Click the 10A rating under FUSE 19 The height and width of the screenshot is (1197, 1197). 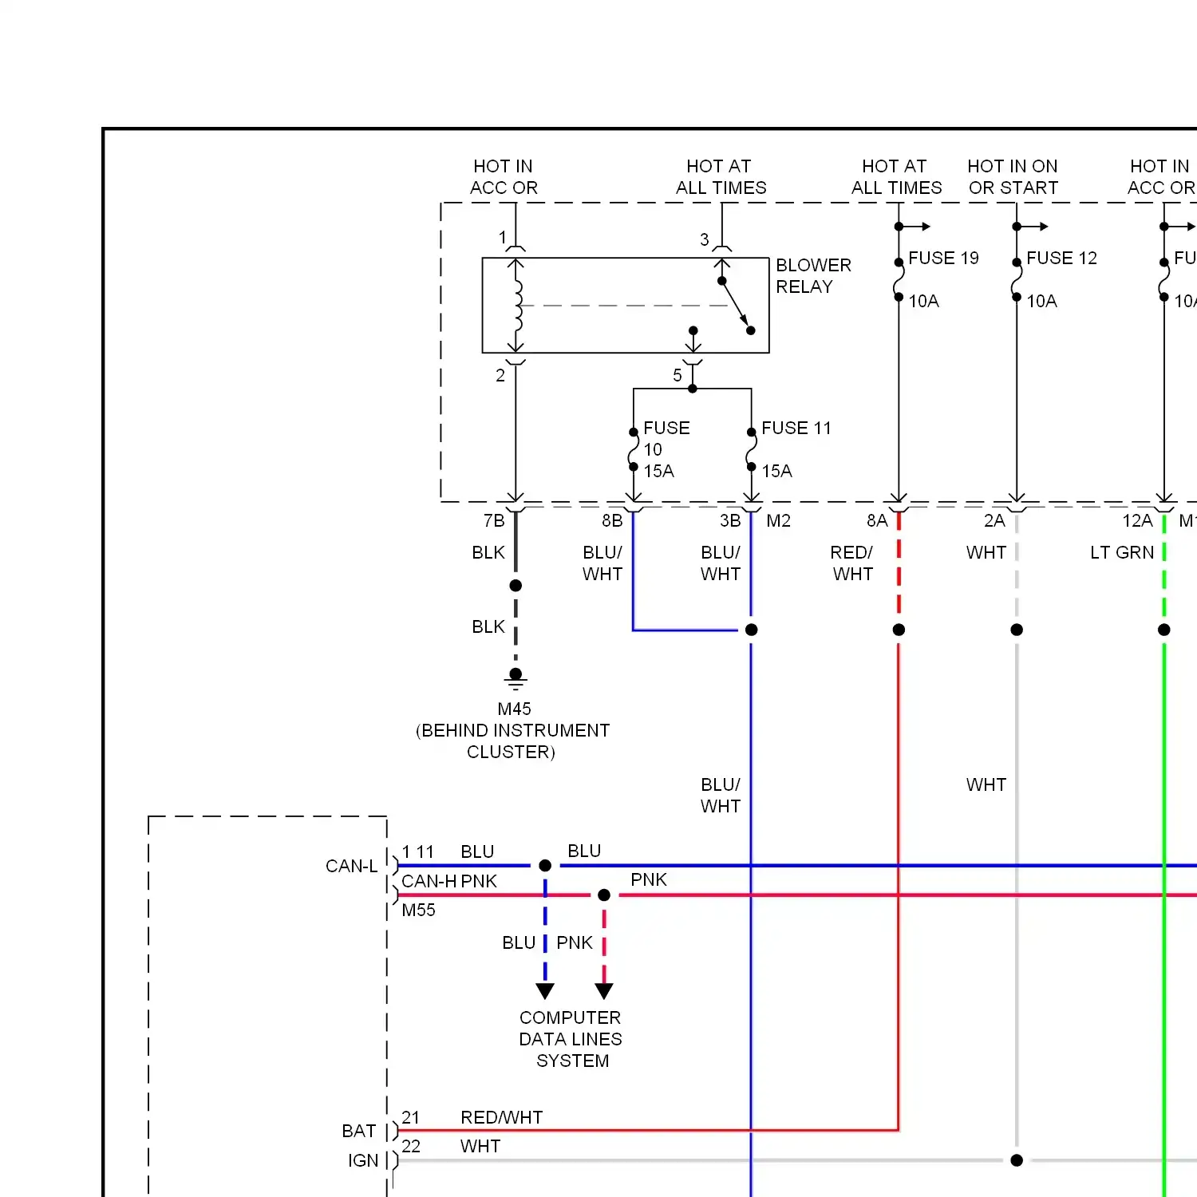click(x=923, y=301)
